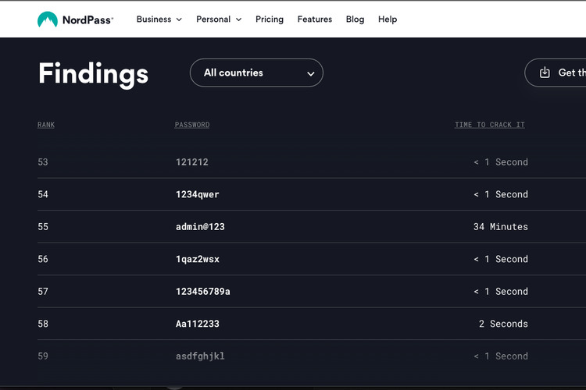Open the Features menu item
Viewport: 586px width, 390px height.
tap(314, 19)
